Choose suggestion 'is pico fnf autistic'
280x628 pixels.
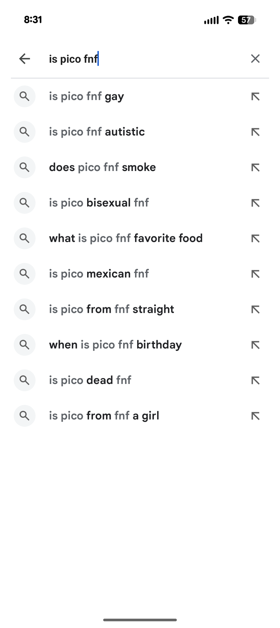(97, 132)
